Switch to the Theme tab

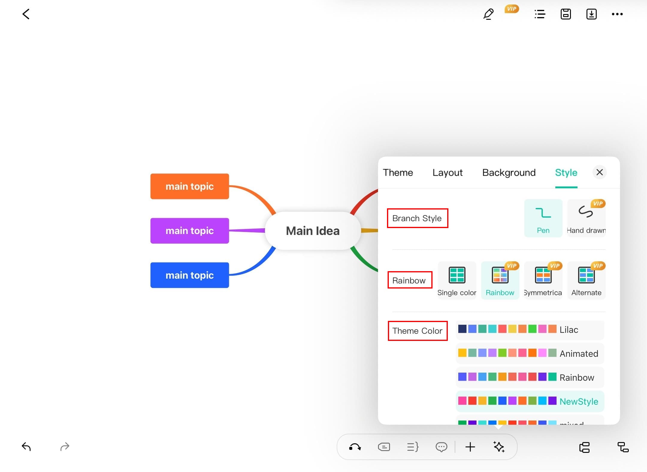click(398, 173)
